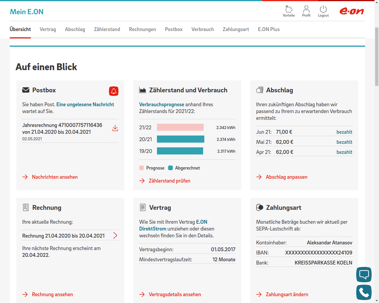The image size is (379, 303).
Task: Click the Postbox envelope icon
Action: click(x=26, y=90)
